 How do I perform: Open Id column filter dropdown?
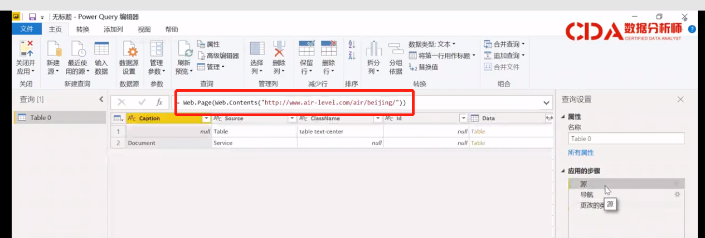click(x=463, y=118)
